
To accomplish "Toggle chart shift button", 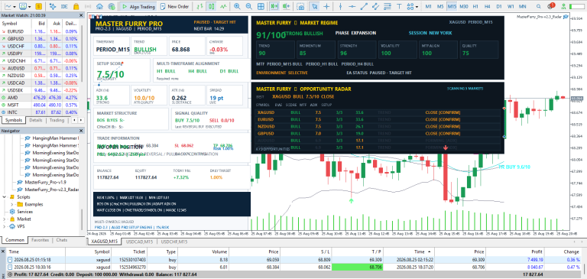I will [287, 6].
